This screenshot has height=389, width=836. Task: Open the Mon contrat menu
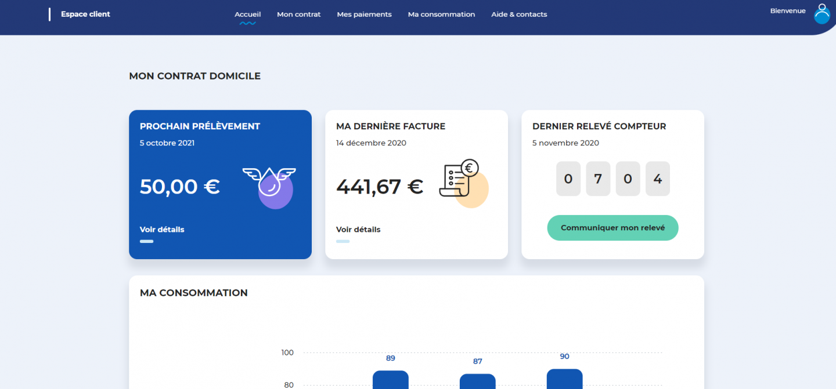298,14
